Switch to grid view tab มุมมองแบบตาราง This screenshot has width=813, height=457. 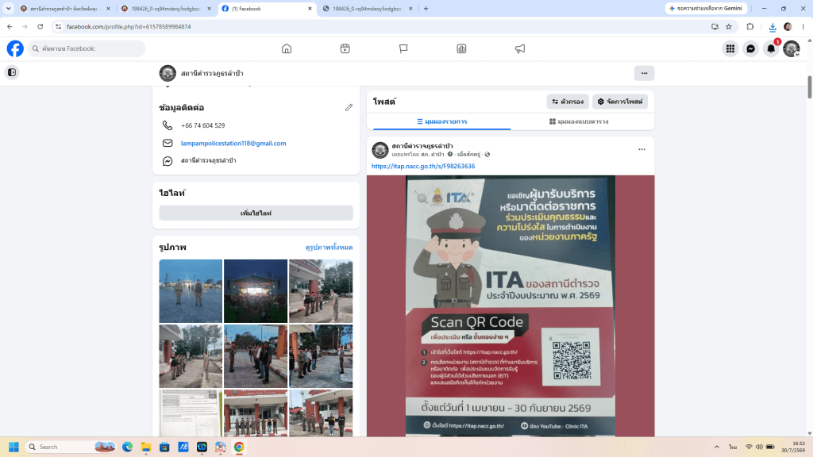click(x=579, y=121)
